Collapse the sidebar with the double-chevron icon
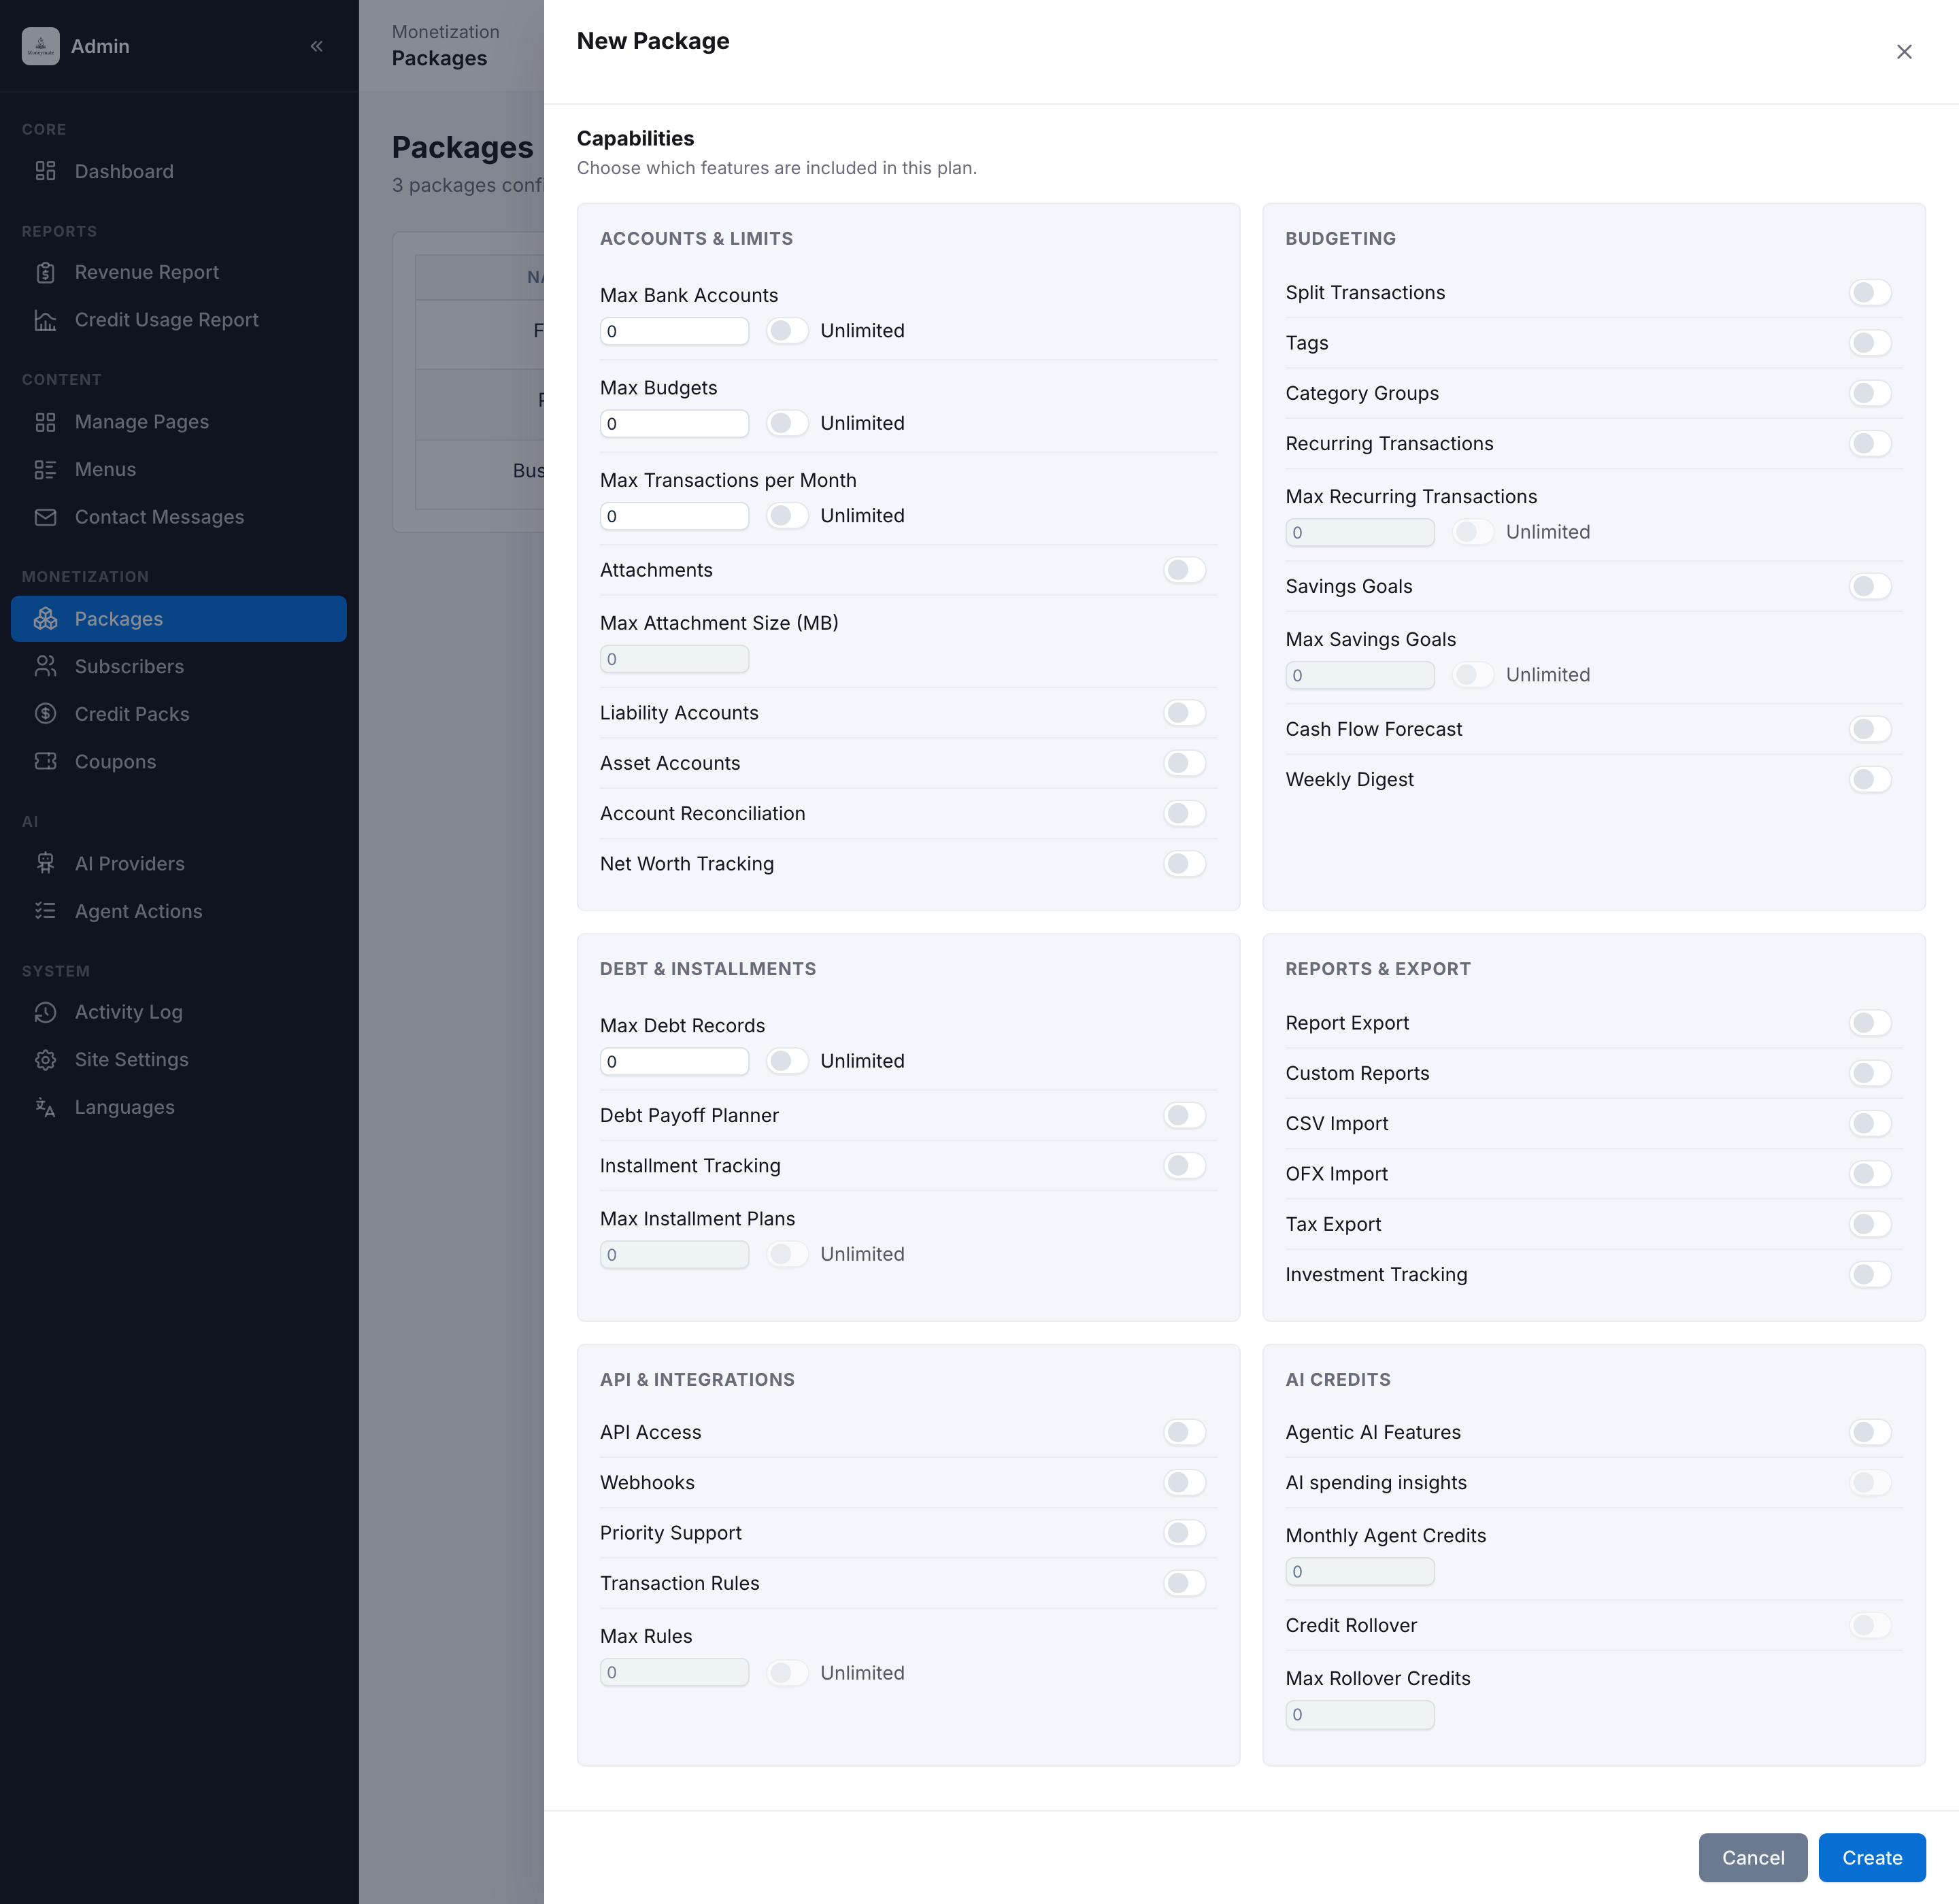Viewport: 1959px width, 1904px height. 316,46
